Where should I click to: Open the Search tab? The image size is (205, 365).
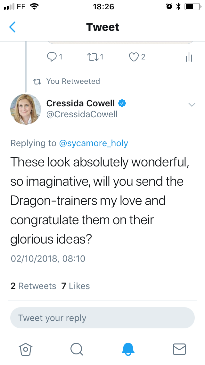click(77, 349)
